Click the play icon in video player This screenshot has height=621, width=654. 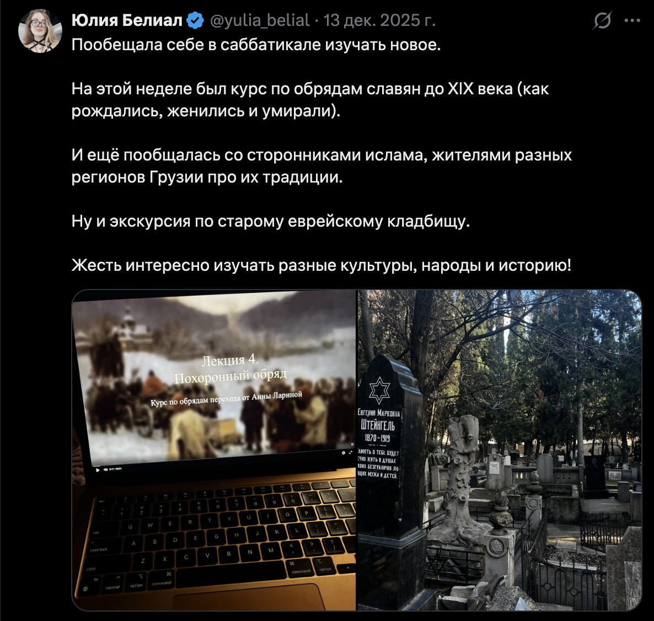98,469
